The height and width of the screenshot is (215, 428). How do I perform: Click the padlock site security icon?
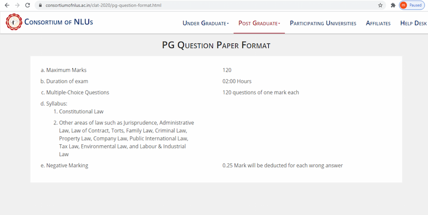point(40,5)
